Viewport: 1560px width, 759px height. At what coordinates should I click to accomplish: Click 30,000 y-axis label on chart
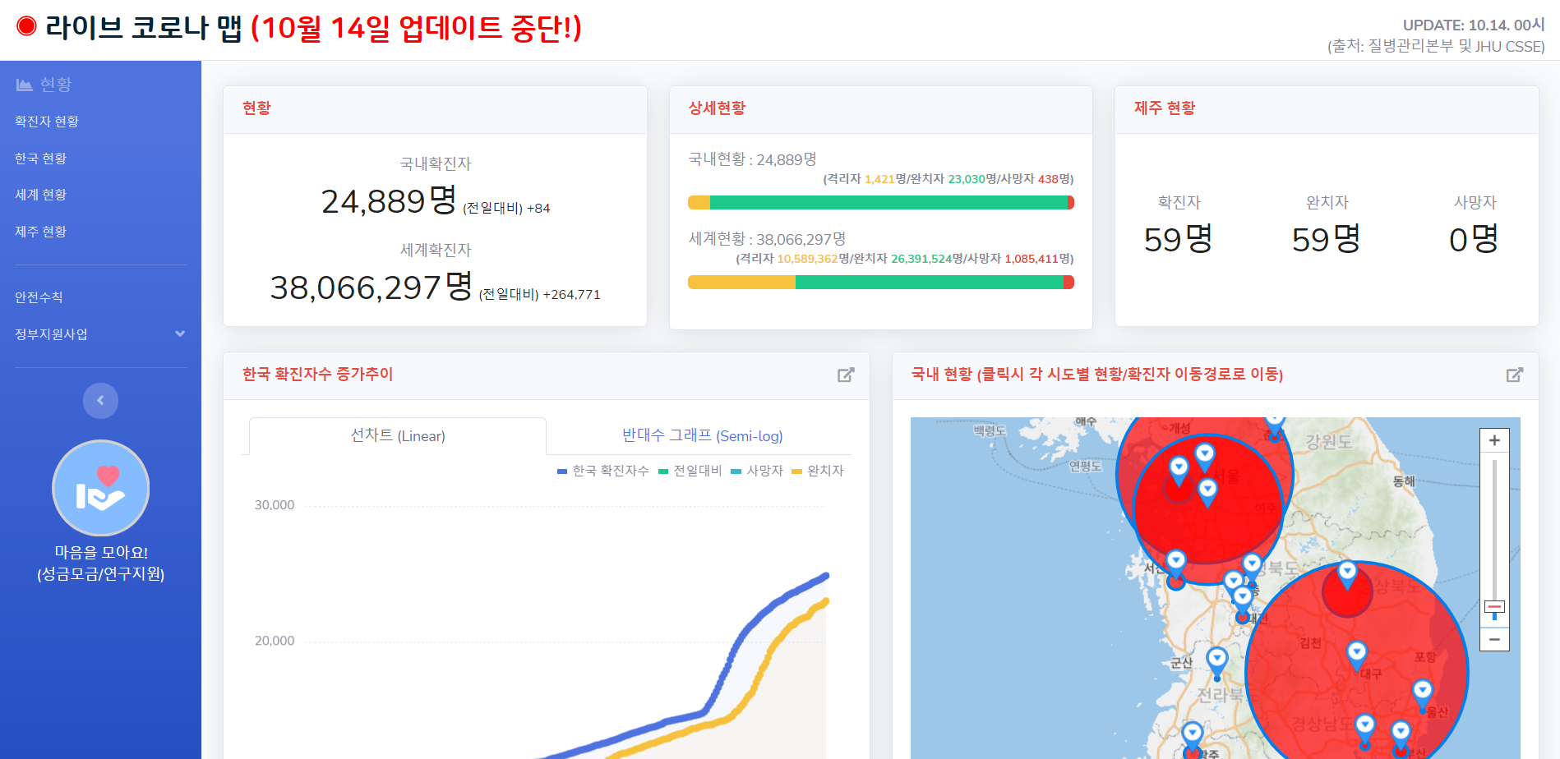coord(275,505)
